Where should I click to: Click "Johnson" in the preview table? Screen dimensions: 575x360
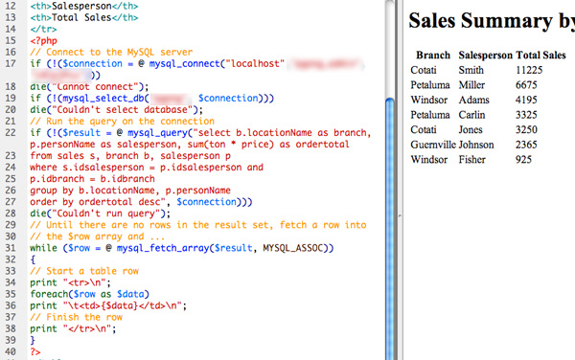coord(476,145)
